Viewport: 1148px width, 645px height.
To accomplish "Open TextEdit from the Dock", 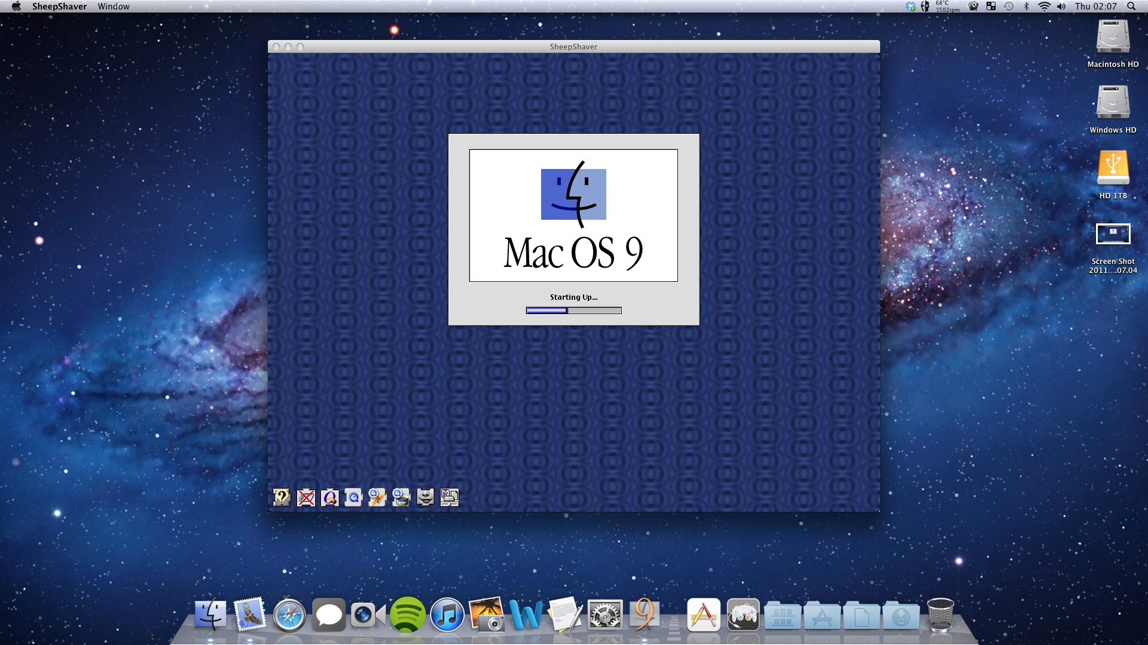I will click(565, 615).
